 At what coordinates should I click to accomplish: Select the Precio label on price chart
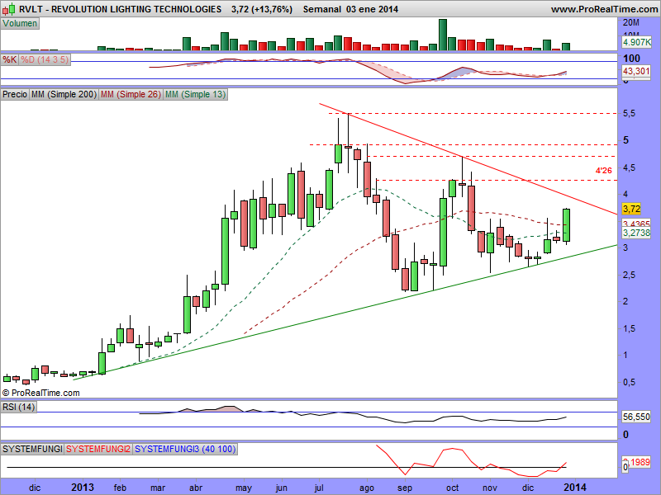15,94
